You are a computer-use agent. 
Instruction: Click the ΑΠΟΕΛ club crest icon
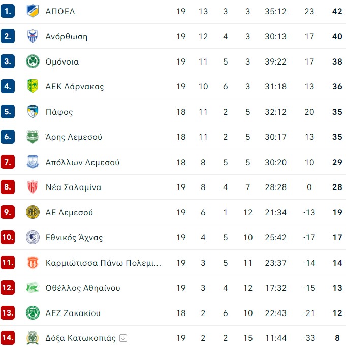[x=33, y=11]
